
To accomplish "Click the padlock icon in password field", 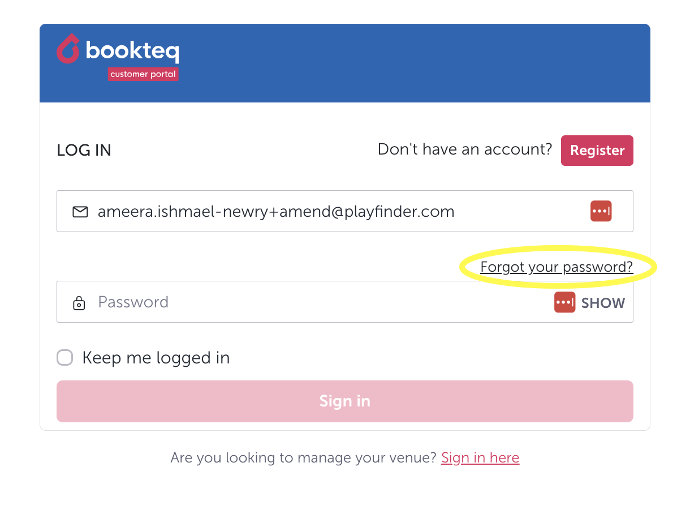I will tap(79, 303).
